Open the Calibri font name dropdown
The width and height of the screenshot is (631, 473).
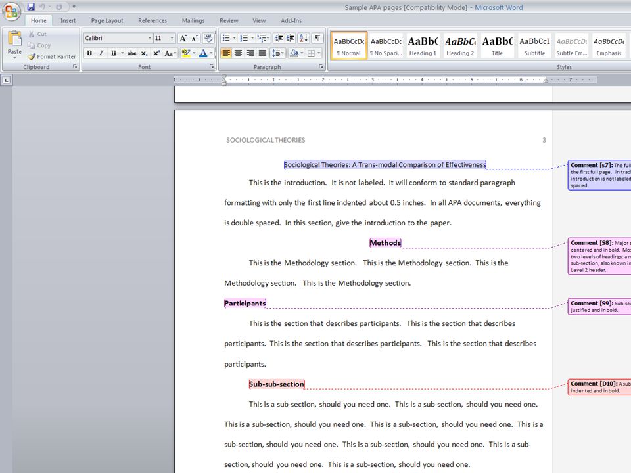click(x=150, y=38)
